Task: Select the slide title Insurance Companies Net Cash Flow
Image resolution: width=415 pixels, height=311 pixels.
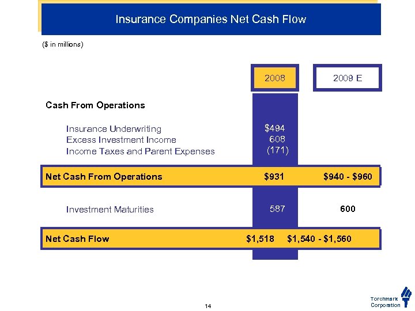Action: point(210,20)
